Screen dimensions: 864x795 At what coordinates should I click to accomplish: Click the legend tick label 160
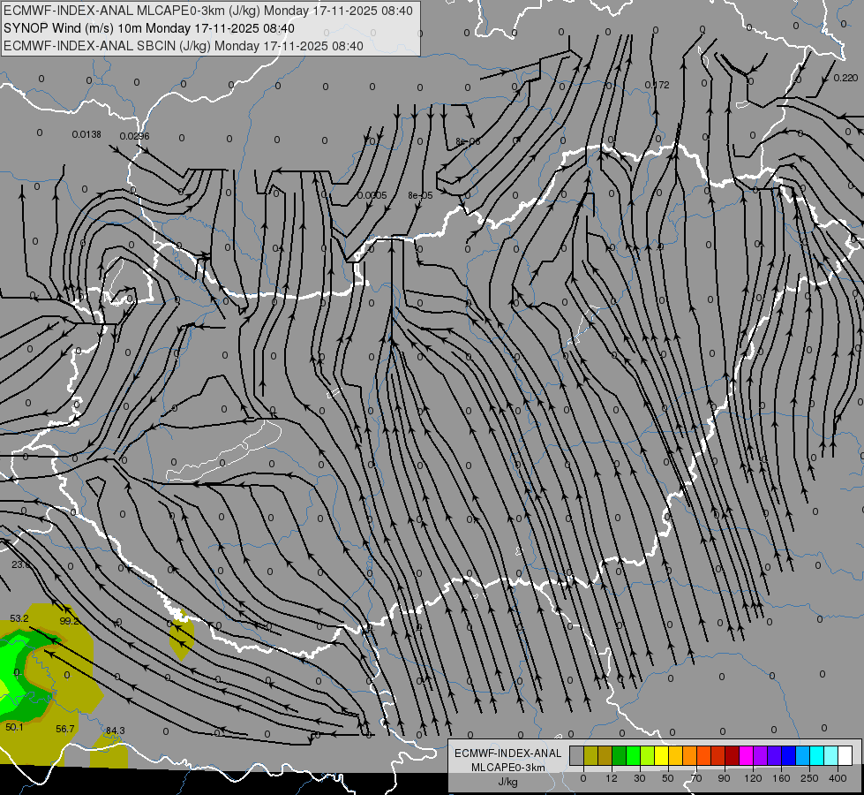tap(781, 778)
